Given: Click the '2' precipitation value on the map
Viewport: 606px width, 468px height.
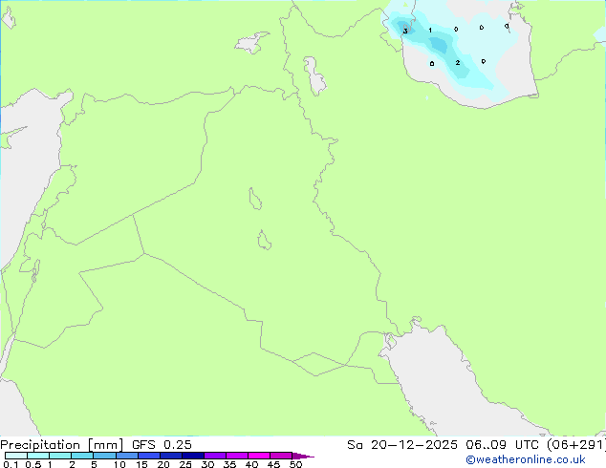Looking at the screenshot, I should pyautogui.click(x=458, y=62).
